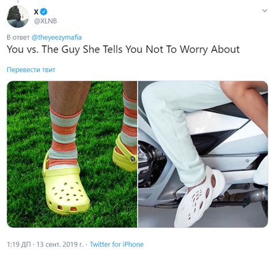Click the 1:19 ДП timestamp
Viewport: 274px width, 255px height.
[x=19, y=245]
